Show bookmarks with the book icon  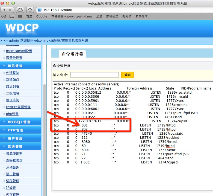coord(12,16)
